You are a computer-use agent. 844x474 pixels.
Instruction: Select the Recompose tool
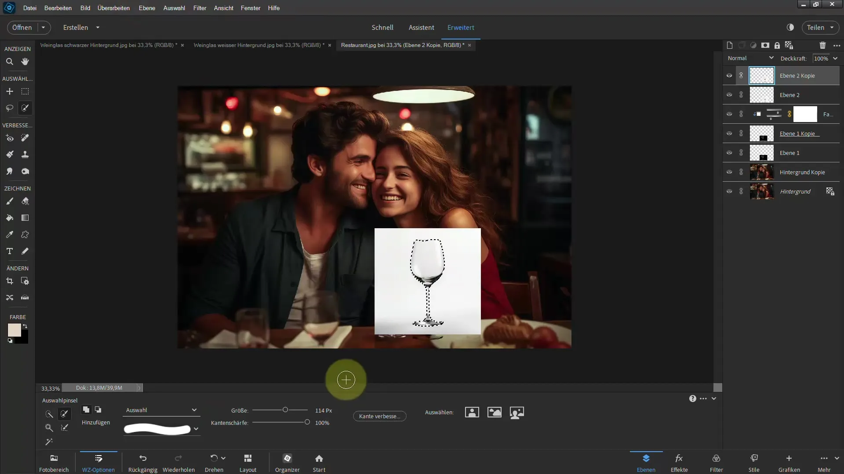coord(25,281)
